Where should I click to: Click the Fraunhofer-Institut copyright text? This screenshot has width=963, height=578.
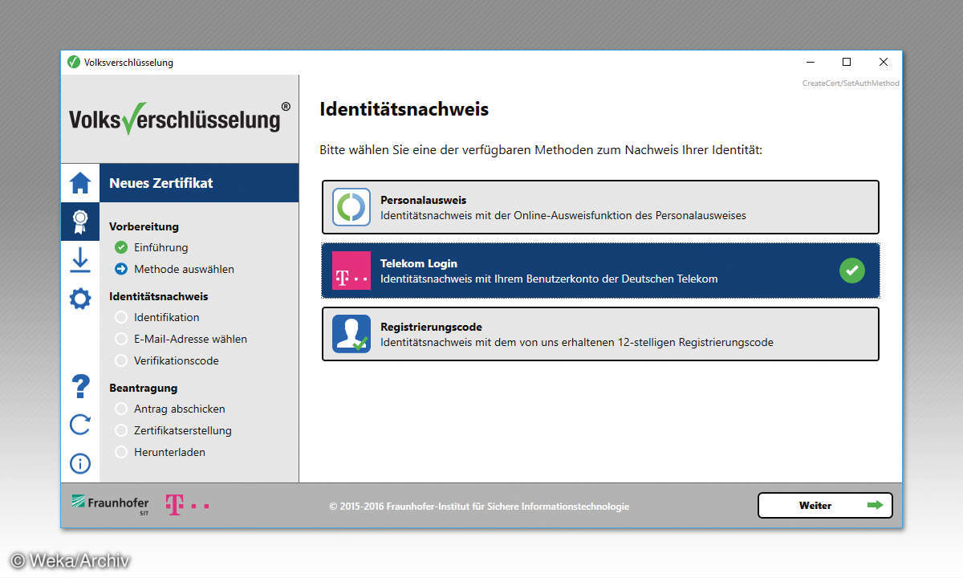[x=479, y=507]
